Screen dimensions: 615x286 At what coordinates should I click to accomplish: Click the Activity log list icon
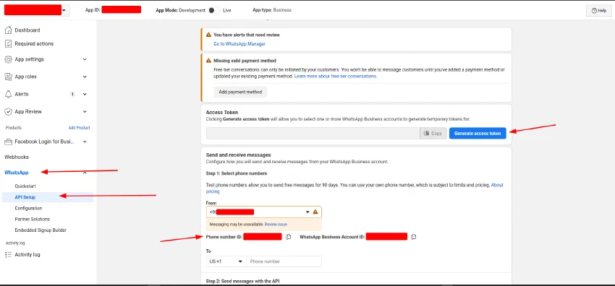[8, 255]
